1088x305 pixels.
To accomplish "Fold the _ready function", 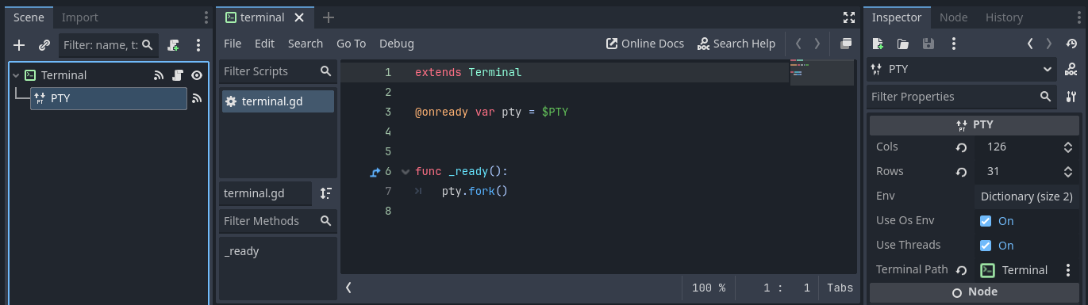I will tap(406, 171).
